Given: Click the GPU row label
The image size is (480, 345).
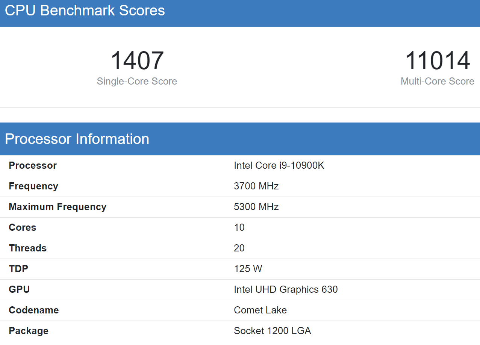Looking at the screenshot, I should click(19, 289).
